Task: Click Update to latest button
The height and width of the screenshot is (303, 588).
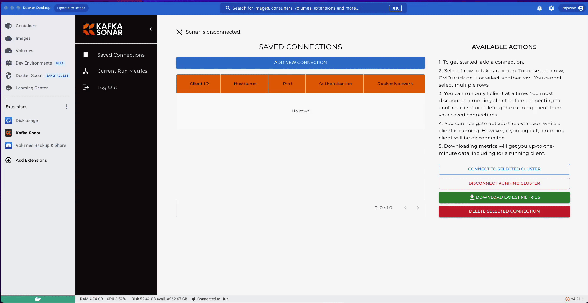Action: [71, 8]
